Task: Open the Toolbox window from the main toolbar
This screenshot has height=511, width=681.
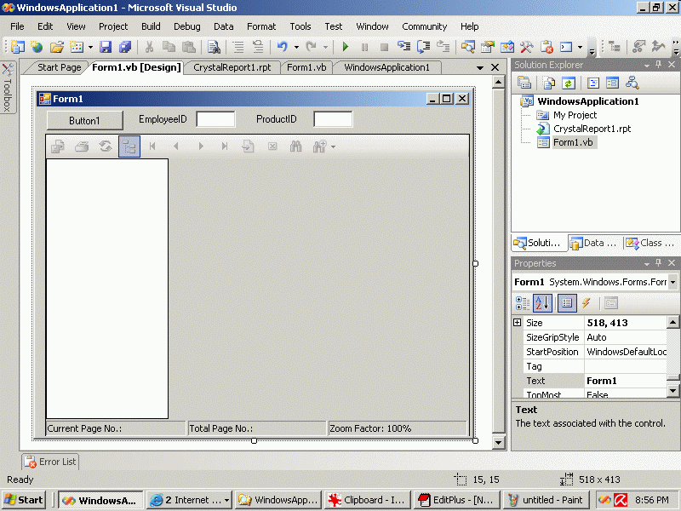Action: tap(526, 47)
